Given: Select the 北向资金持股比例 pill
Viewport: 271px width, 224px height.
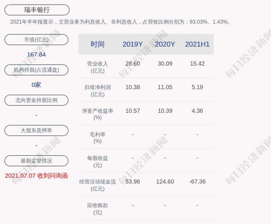Looking at the screenshot, I should click(x=36, y=100).
